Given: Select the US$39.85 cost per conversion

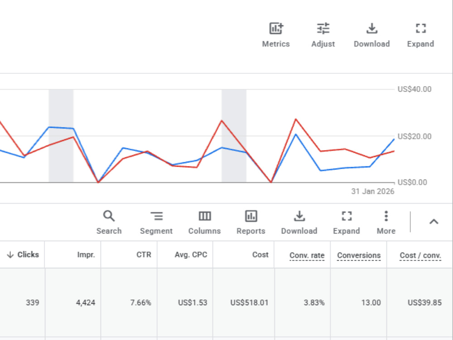Looking at the screenshot, I should coord(424,303).
